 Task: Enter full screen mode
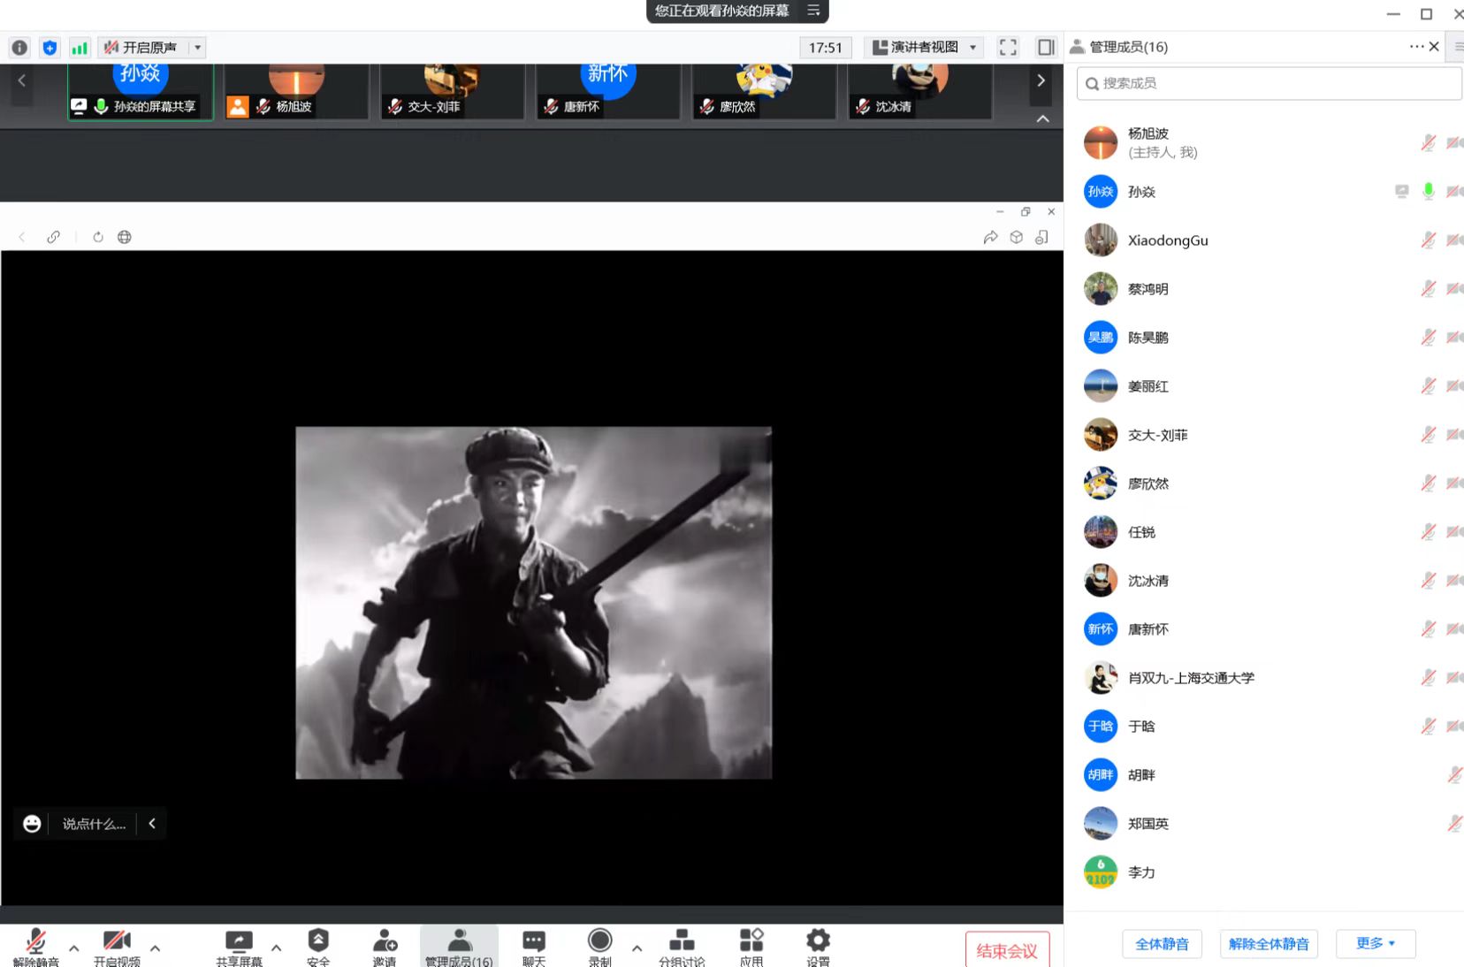tap(1008, 48)
